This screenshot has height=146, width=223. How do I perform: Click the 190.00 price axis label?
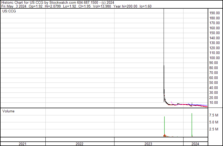(215, 13)
